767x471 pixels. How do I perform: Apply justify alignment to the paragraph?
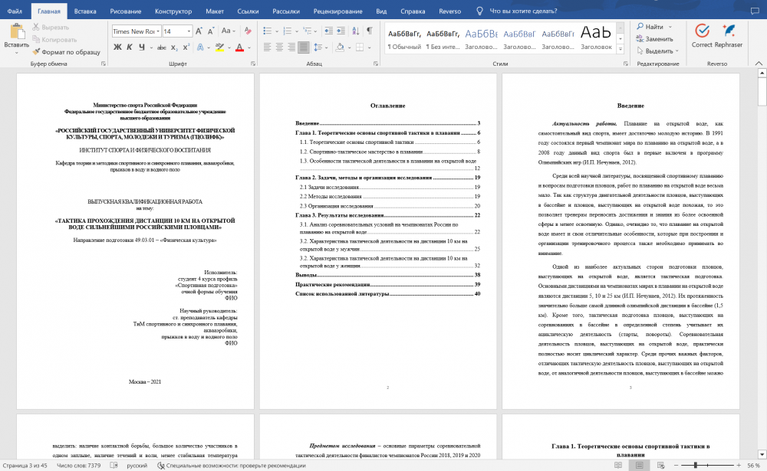point(304,47)
